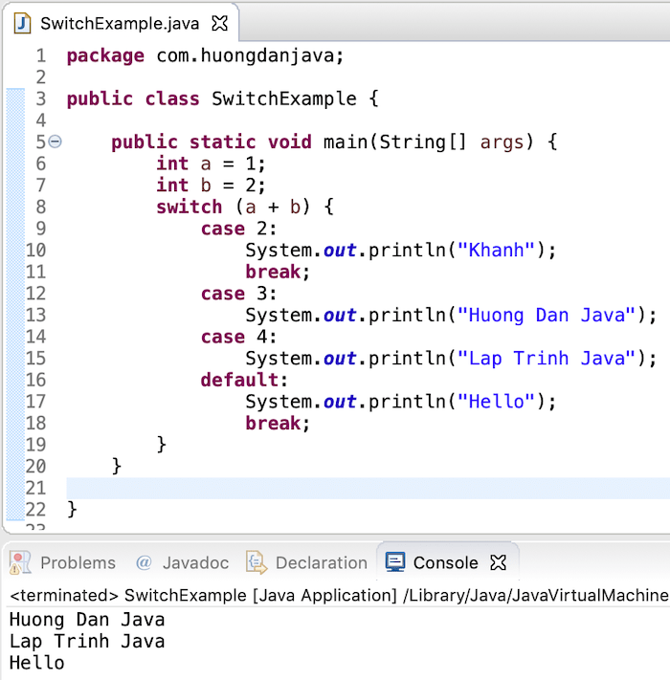Click the main method name
This screenshot has height=680, width=670.
(346, 143)
